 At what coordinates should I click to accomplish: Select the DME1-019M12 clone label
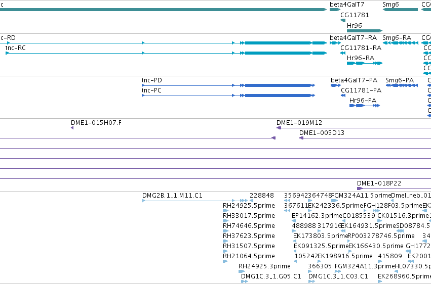(x=299, y=123)
